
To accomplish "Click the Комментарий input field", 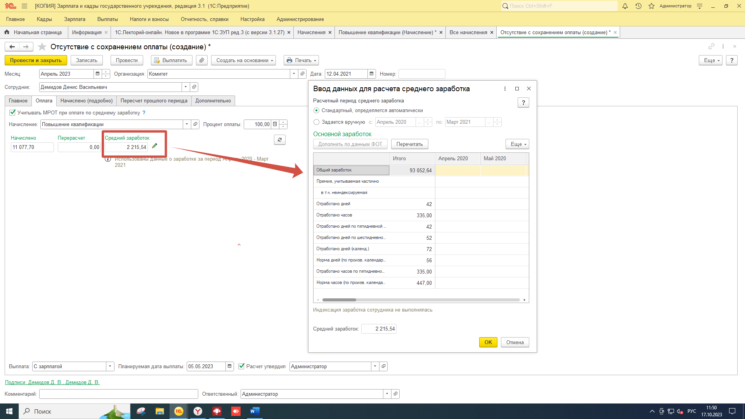I will 118,394.
